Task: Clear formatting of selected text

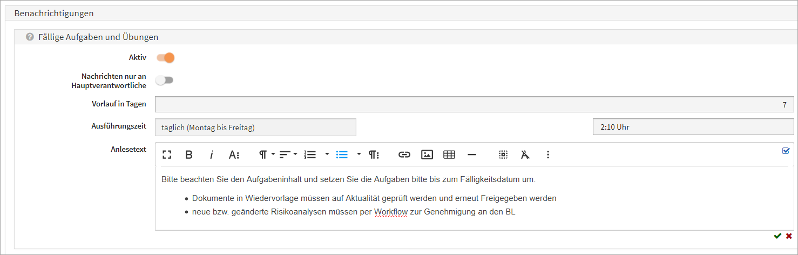Action: pyautogui.click(x=525, y=155)
